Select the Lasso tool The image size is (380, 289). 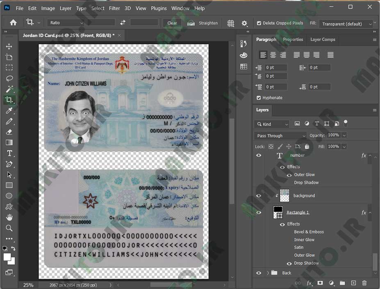(9, 78)
